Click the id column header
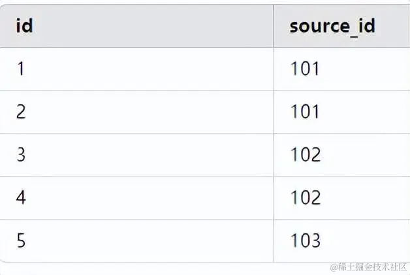The image size is (410, 275). point(24,26)
